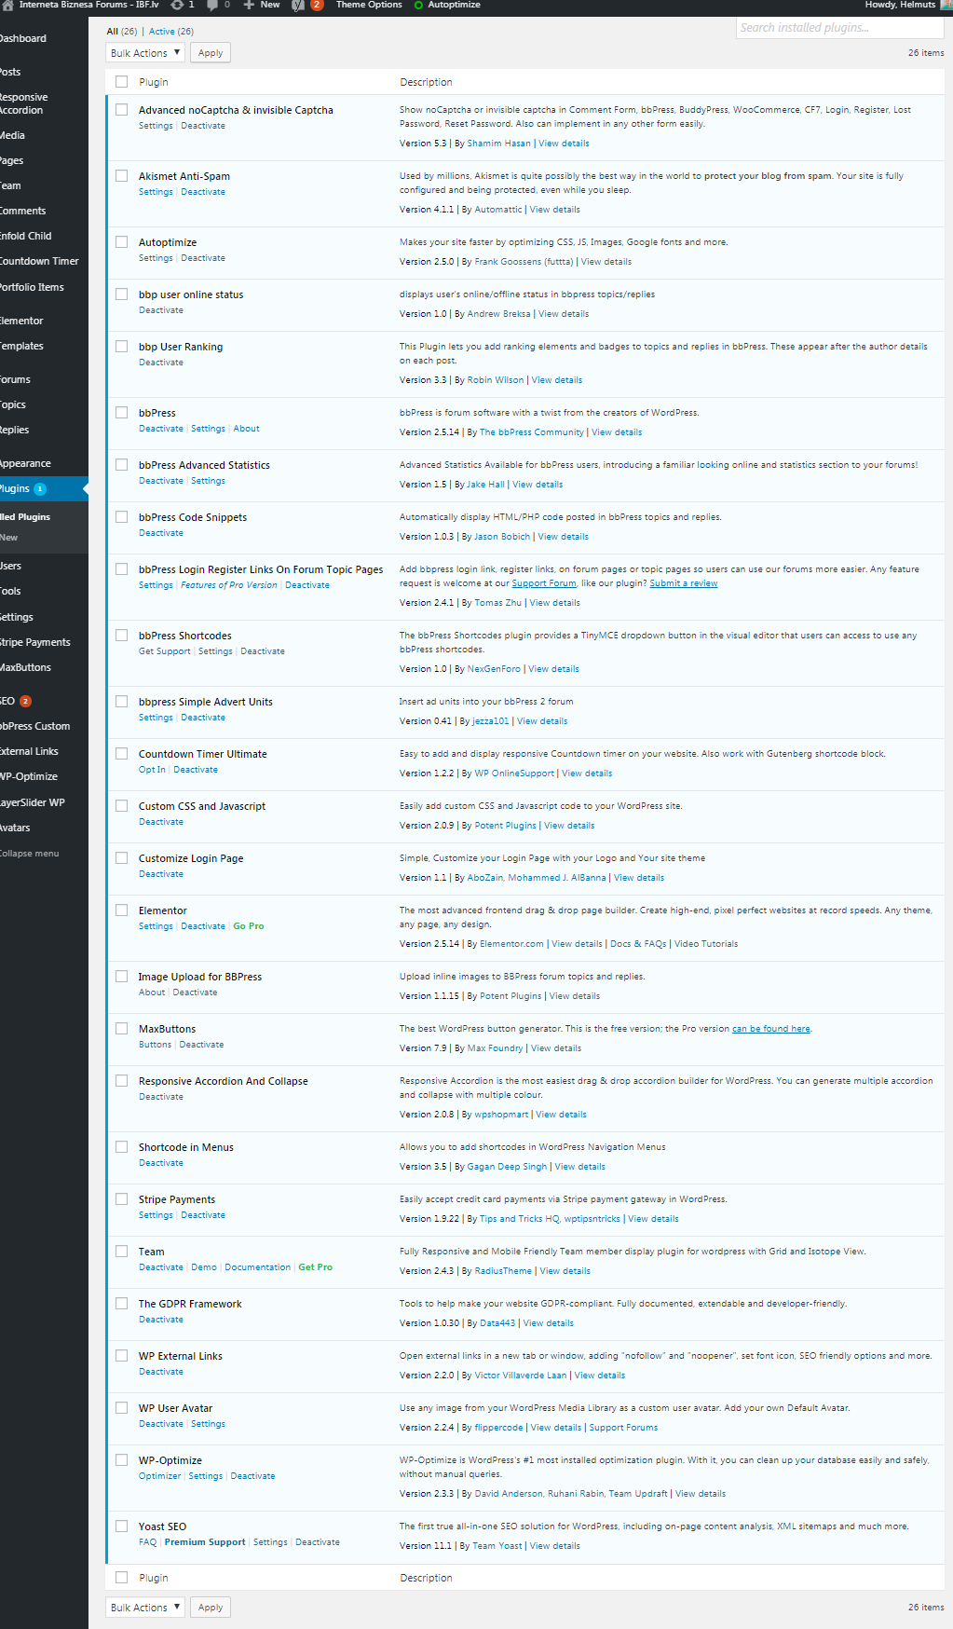Click the plus New icon in admin bar

(x=249, y=5)
